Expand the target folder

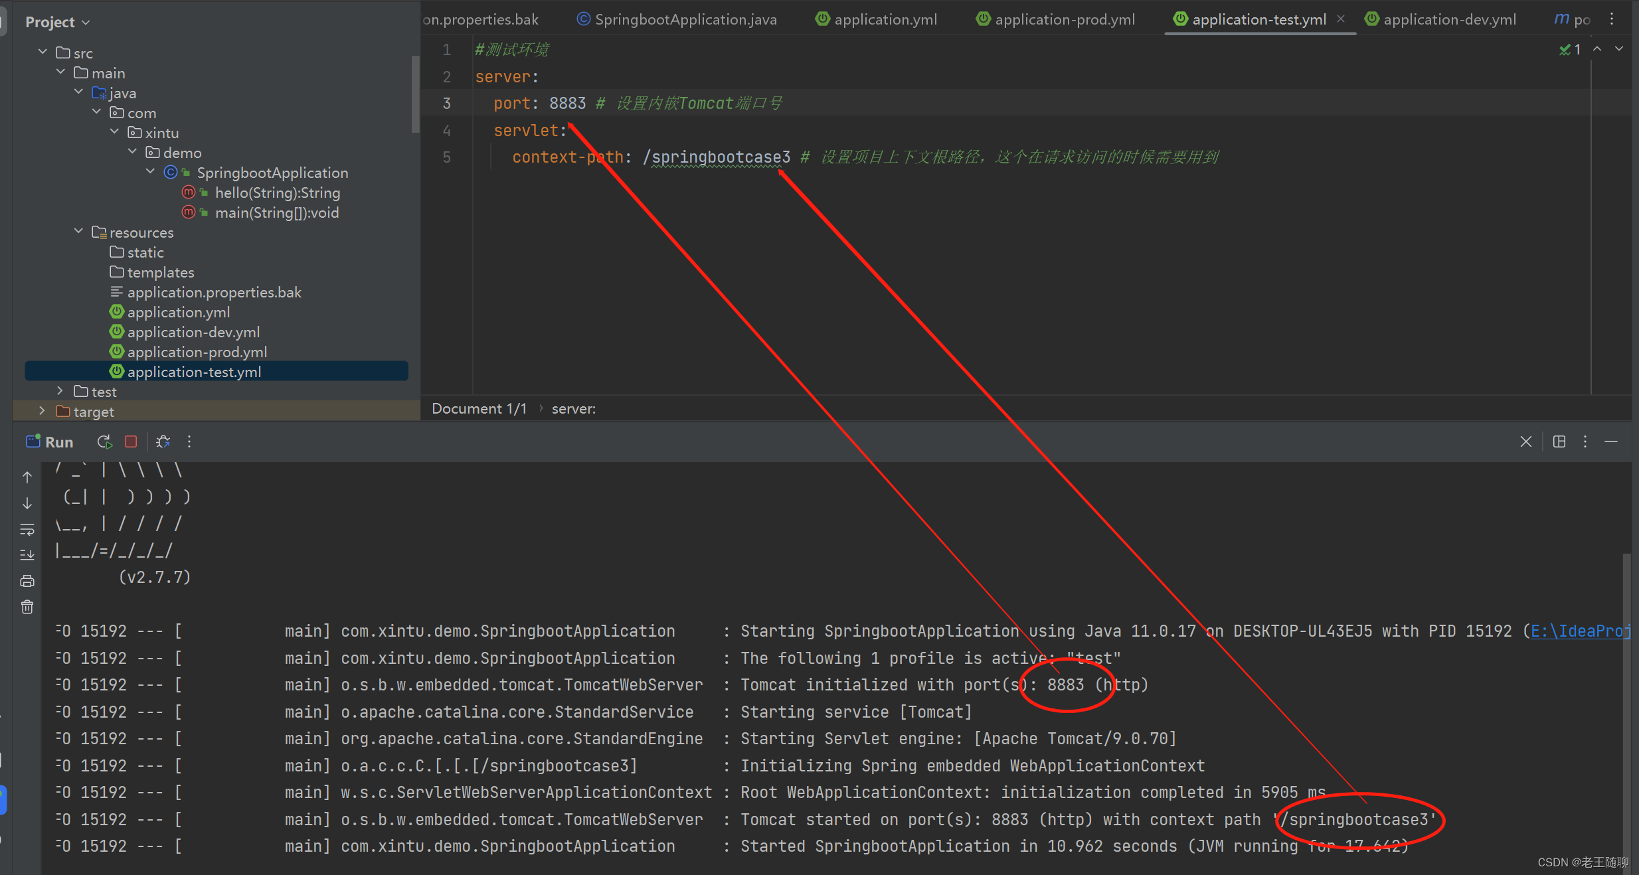tap(43, 410)
